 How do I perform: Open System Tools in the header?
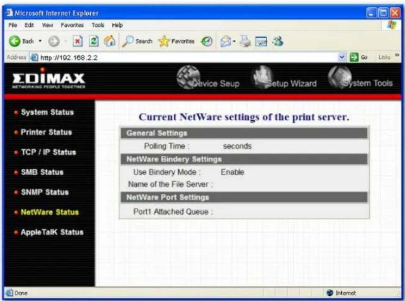(361, 78)
